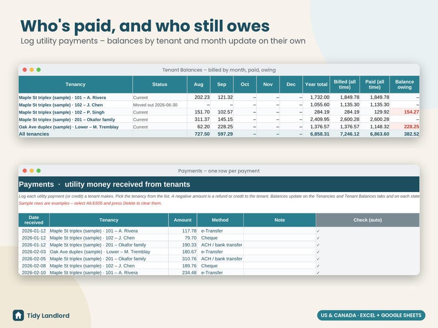Click the US & Canada Excel + Google Sheets badge
This screenshot has width=438, height=328.
(x=371, y=315)
